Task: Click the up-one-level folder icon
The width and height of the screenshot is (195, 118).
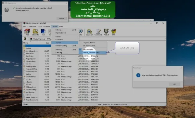Action: coord(25,39)
